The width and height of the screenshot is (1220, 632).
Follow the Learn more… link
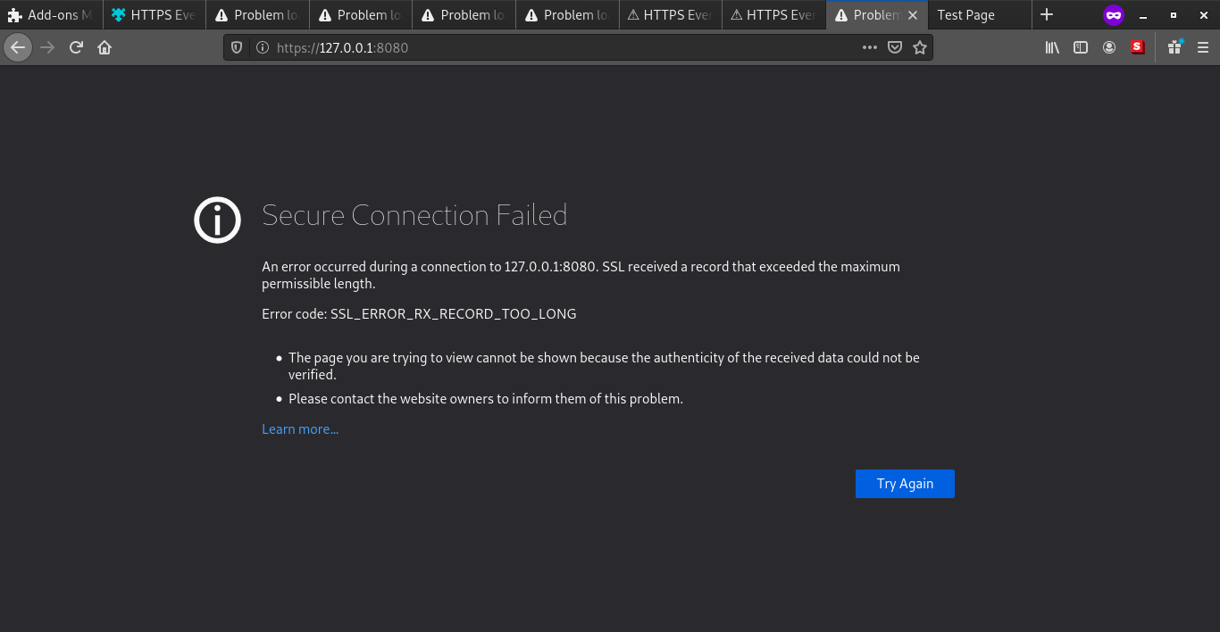point(300,429)
